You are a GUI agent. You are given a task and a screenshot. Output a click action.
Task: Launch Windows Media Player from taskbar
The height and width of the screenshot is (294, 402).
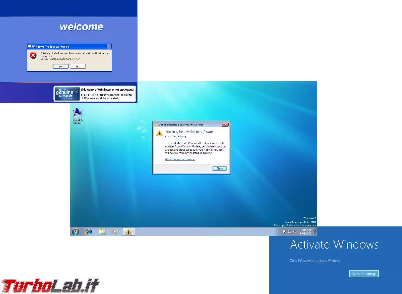(115, 232)
